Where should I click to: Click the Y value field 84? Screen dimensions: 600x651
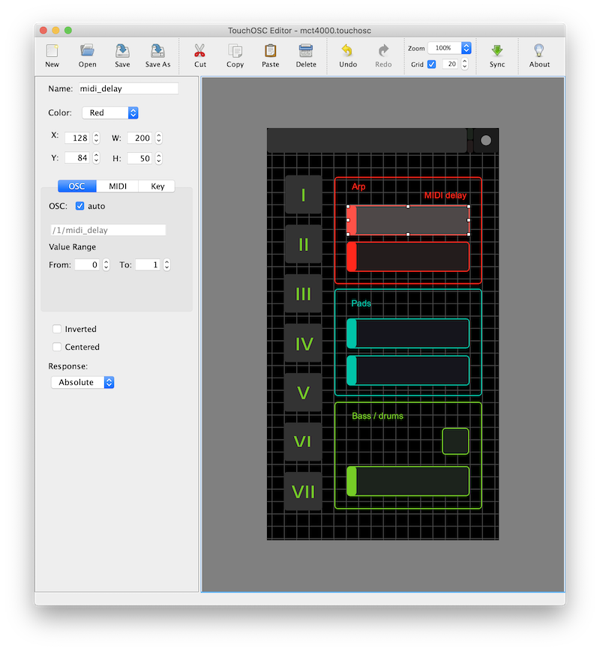77,158
